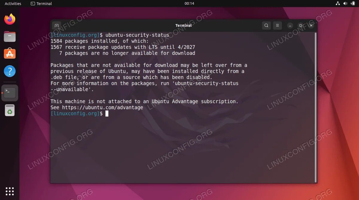Minimize the Terminal window
Image resolution: width=359 pixels, height=200 pixels.
[x=290, y=26]
